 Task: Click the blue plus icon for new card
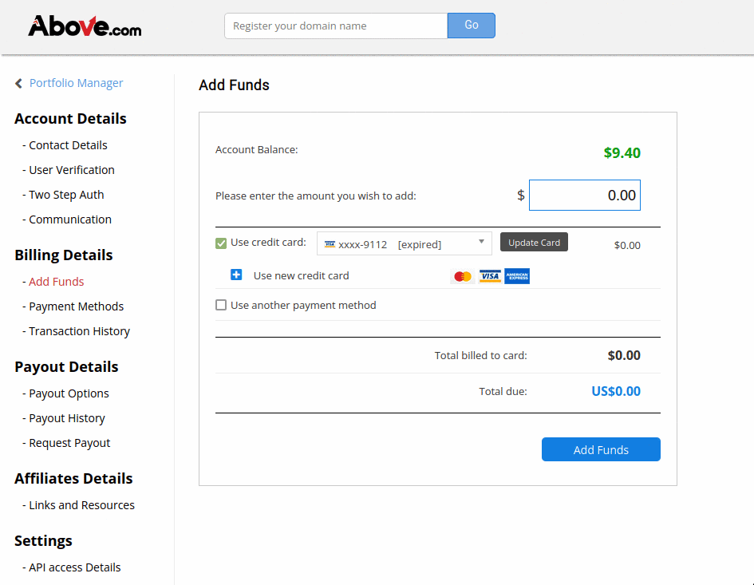[236, 275]
